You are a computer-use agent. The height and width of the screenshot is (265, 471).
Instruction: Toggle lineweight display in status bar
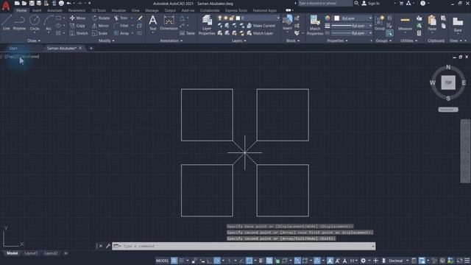(261, 261)
